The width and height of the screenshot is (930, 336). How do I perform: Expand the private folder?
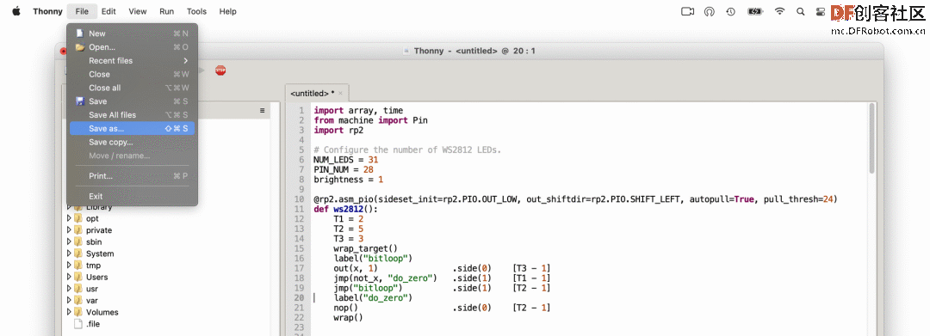tap(69, 230)
